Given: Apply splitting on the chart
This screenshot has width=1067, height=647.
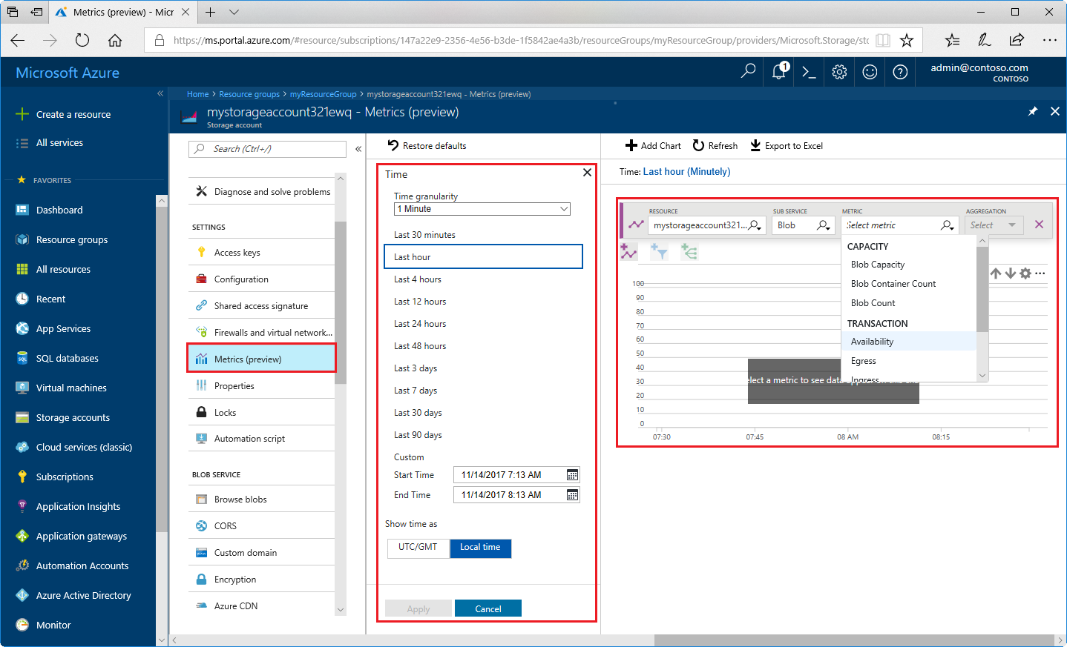Looking at the screenshot, I should (689, 251).
